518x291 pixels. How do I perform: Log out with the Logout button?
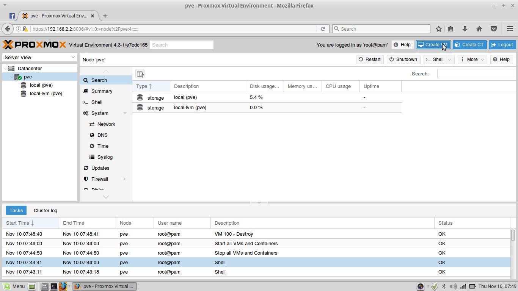pos(502,45)
